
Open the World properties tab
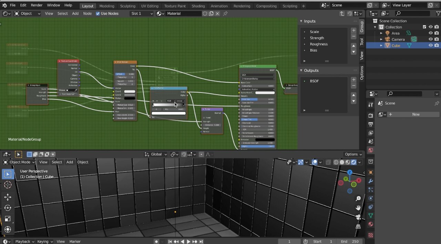(x=371, y=150)
